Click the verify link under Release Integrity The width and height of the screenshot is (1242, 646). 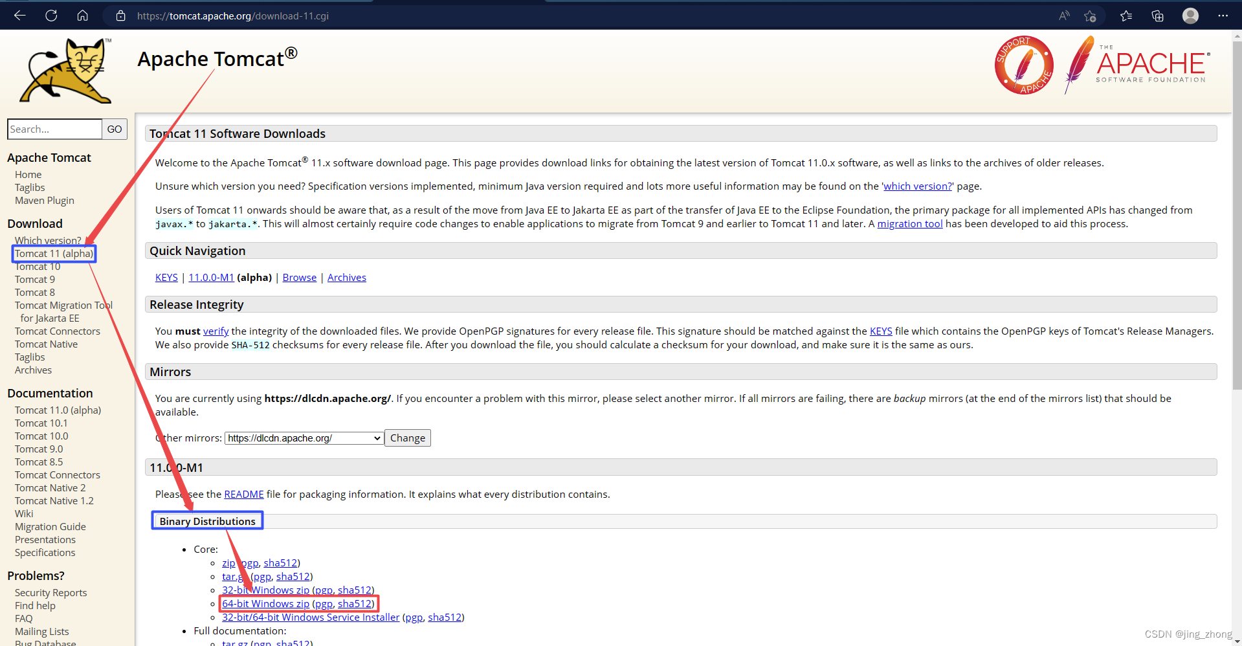pyautogui.click(x=216, y=331)
